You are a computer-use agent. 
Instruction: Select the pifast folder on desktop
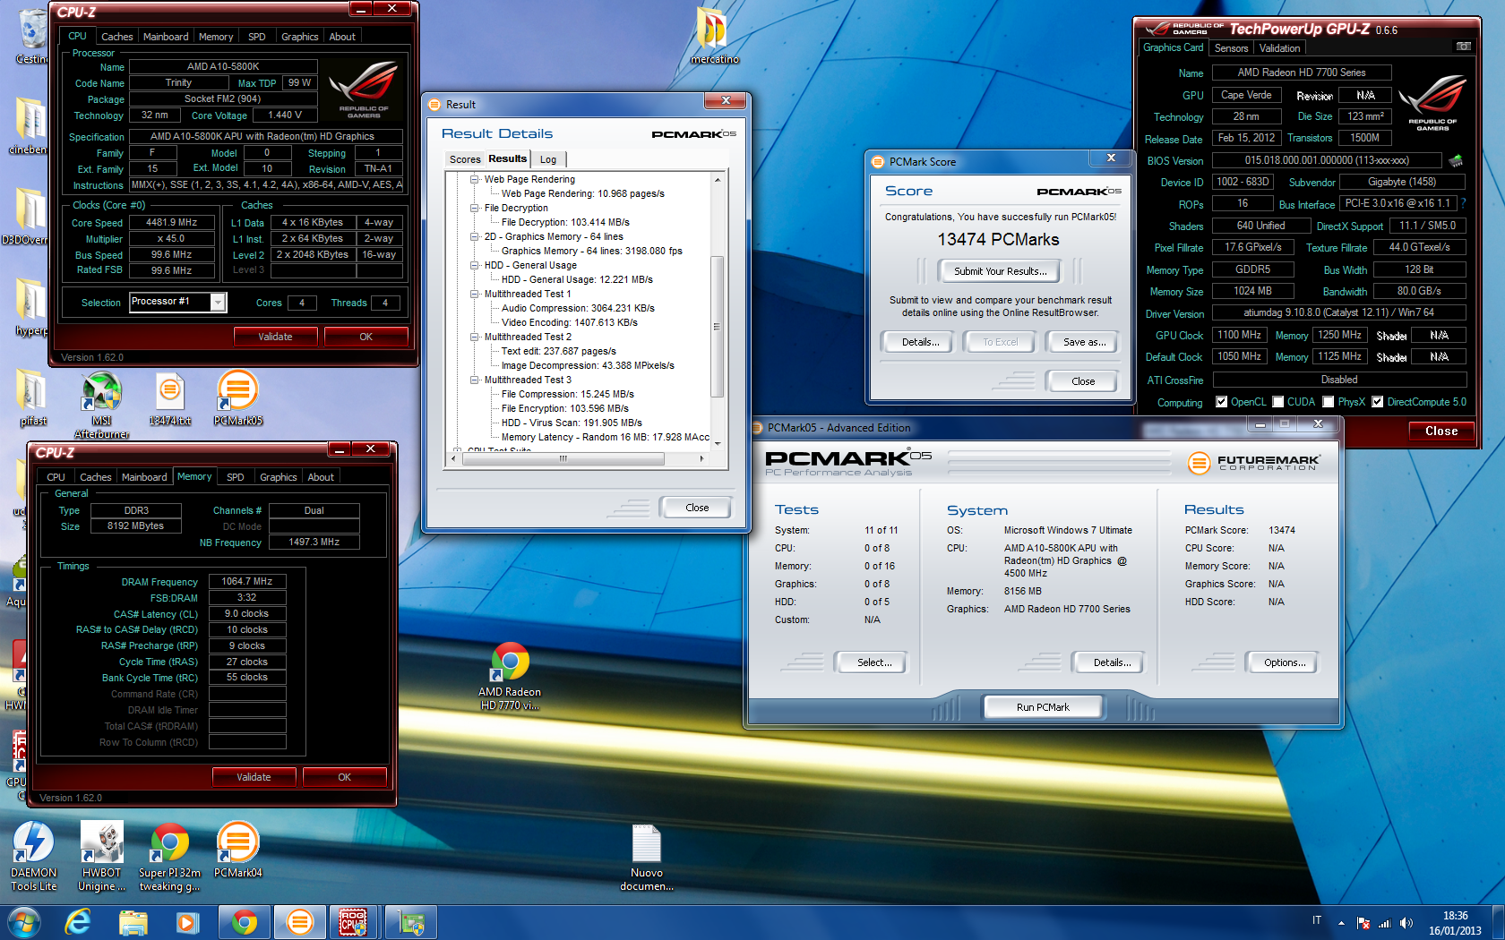tap(33, 398)
